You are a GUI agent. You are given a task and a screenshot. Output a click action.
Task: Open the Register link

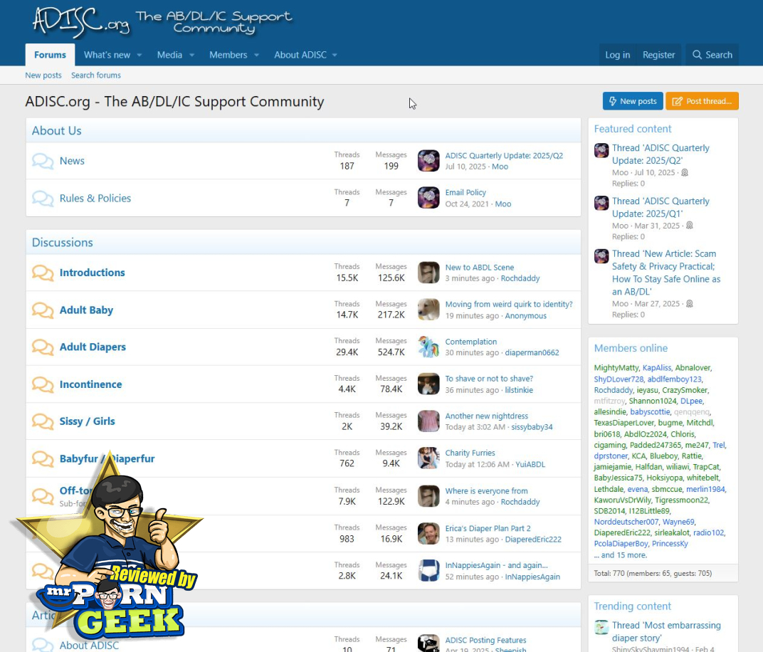point(658,55)
